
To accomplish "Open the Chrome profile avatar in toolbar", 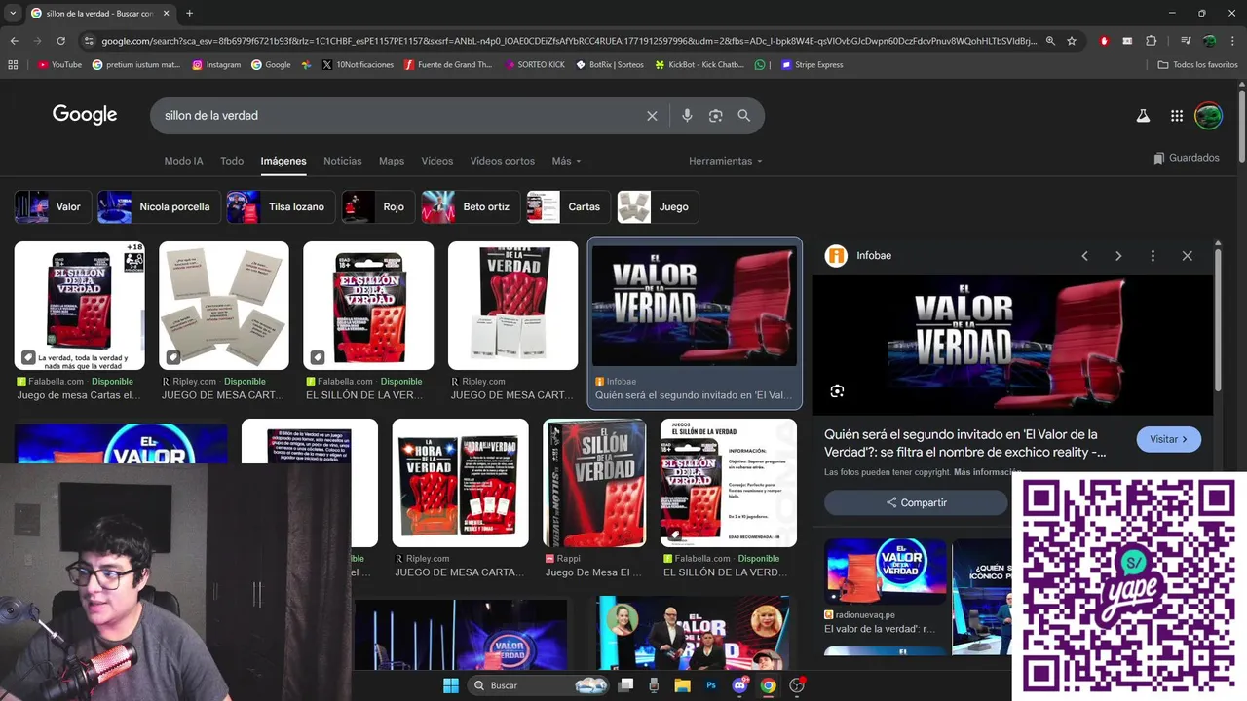I will tap(1209, 41).
